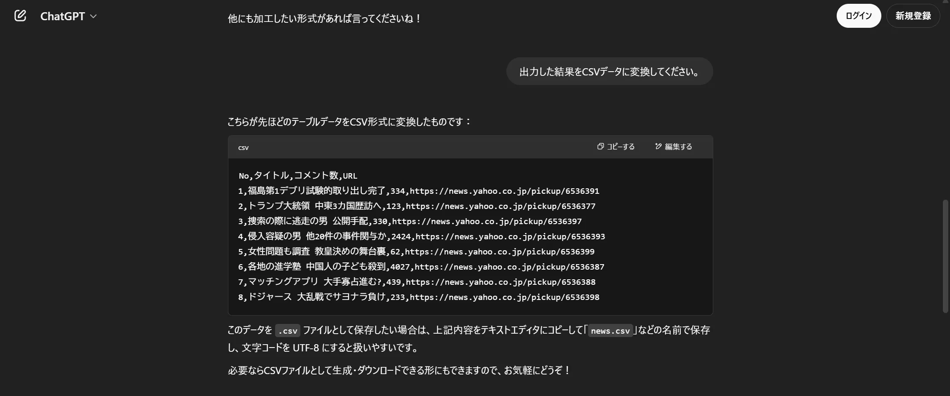This screenshot has height=396, width=950.
Task: Click the CSV header row No,タイトル,コメント数,URL
Action: coord(298,176)
